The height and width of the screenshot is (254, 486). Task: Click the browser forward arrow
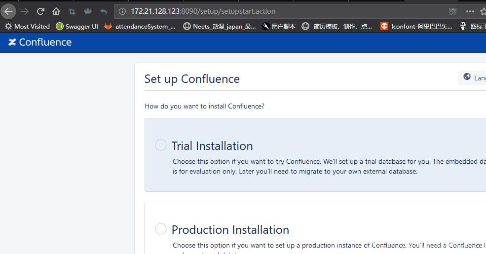pyautogui.click(x=25, y=11)
